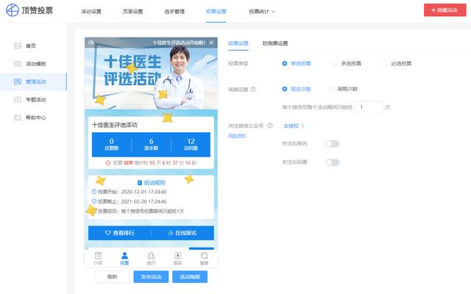Click 去授权 link with chevron
The height and width of the screenshot is (294, 471).
click(x=294, y=126)
